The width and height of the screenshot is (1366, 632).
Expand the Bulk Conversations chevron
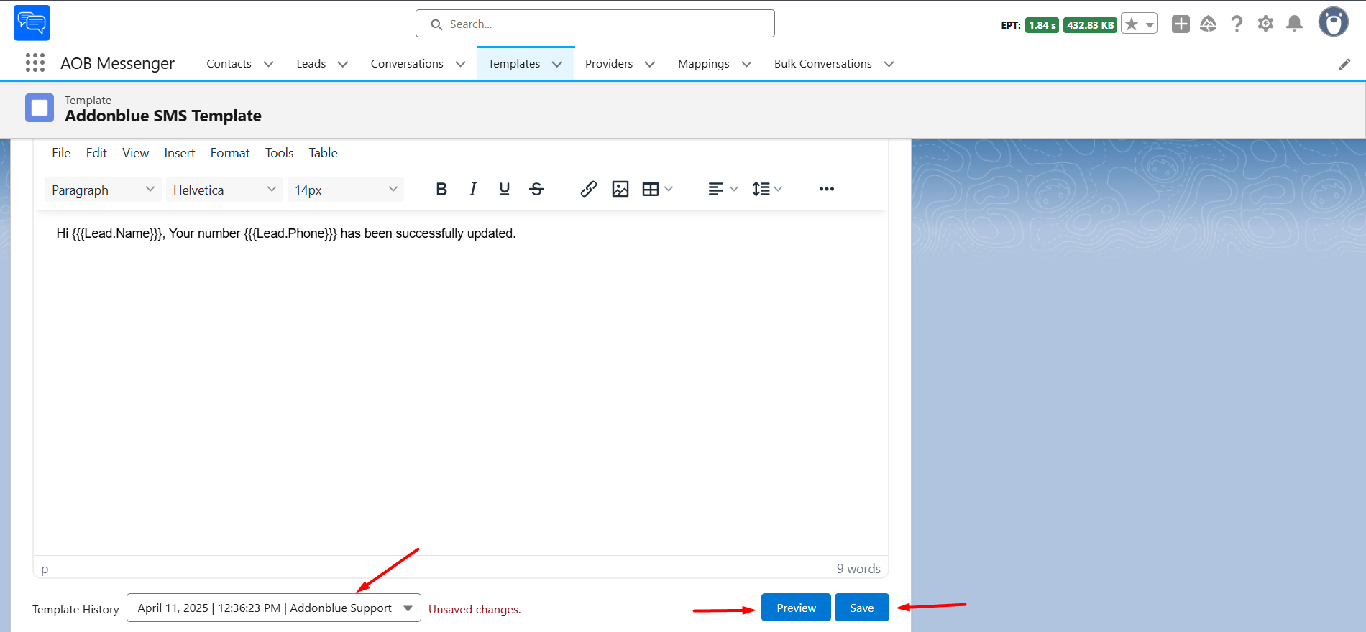(x=889, y=64)
